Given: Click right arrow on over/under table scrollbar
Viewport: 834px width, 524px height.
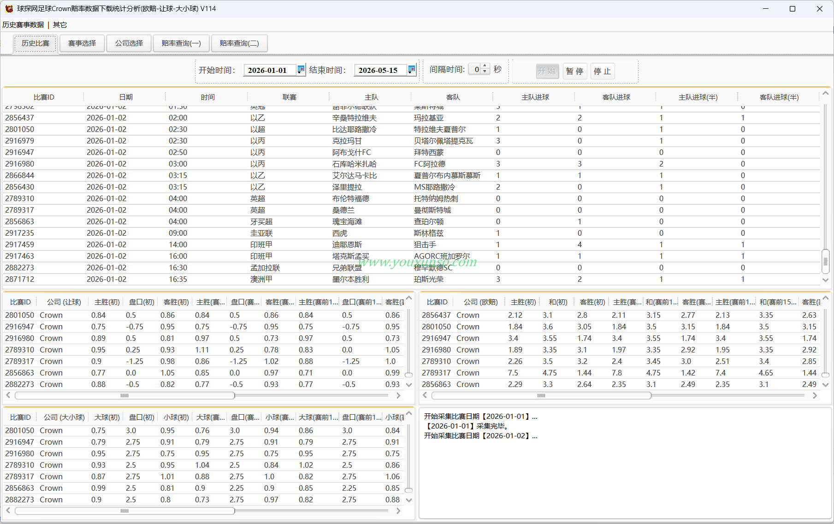Looking at the screenshot, I should click(398, 511).
